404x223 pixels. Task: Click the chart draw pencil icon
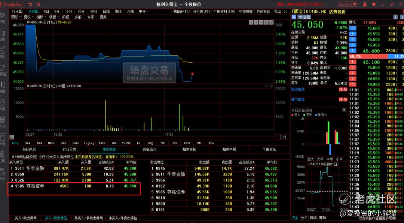(271, 22)
